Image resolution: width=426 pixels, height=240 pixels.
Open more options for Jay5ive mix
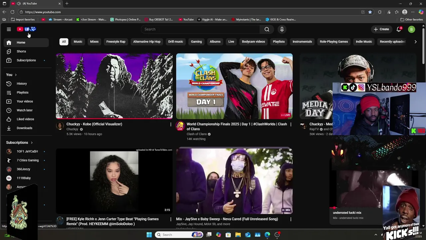(x=291, y=219)
